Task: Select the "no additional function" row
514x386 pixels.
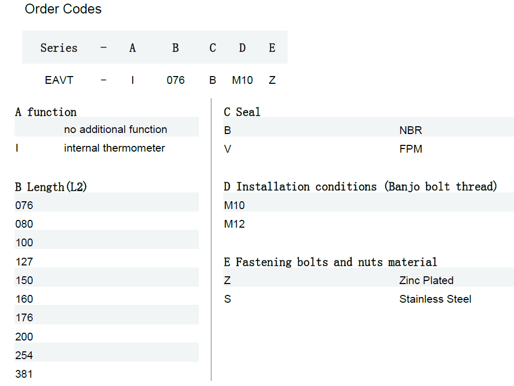Action: pos(115,129)
